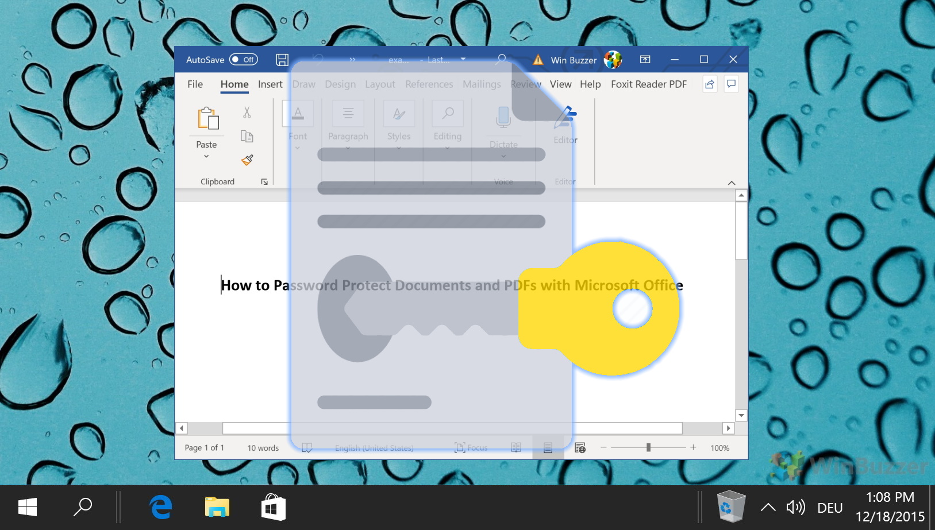This screenshot has height=530, width=935.
Task: Open the Help tab
Action: pyautogui.click(x=590, y=84)
